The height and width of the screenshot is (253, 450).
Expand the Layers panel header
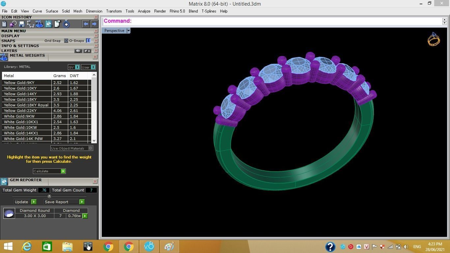tap(9, 51)
